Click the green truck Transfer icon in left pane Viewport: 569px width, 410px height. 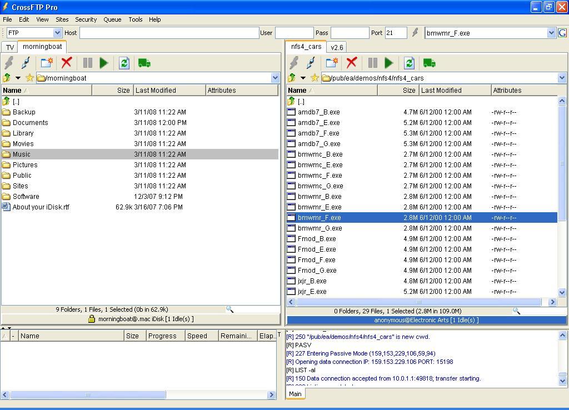click(x=144, y=63)
